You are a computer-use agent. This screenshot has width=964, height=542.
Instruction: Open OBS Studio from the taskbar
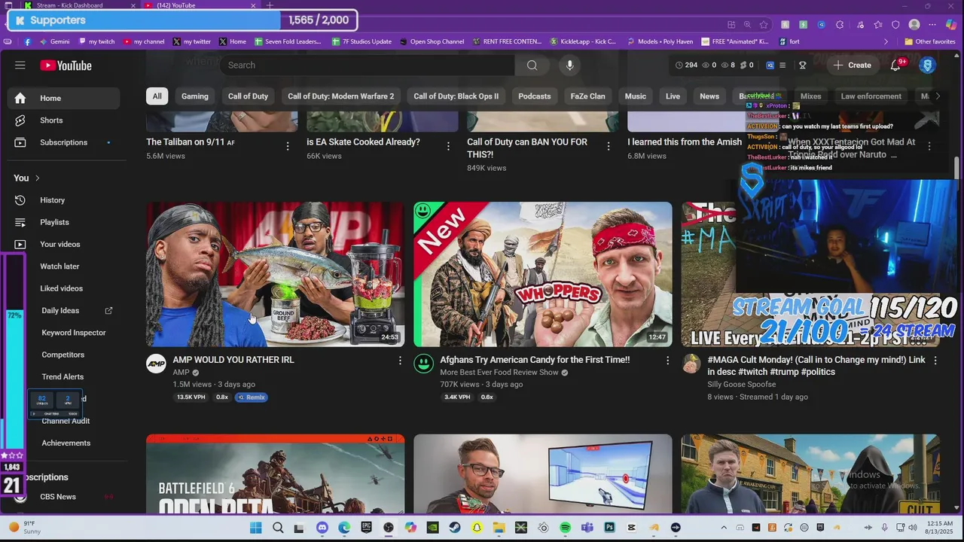click(389, 528)
